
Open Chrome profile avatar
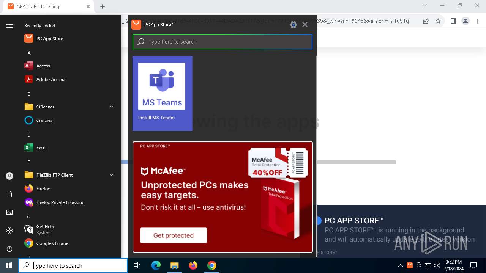coord(465,21)
